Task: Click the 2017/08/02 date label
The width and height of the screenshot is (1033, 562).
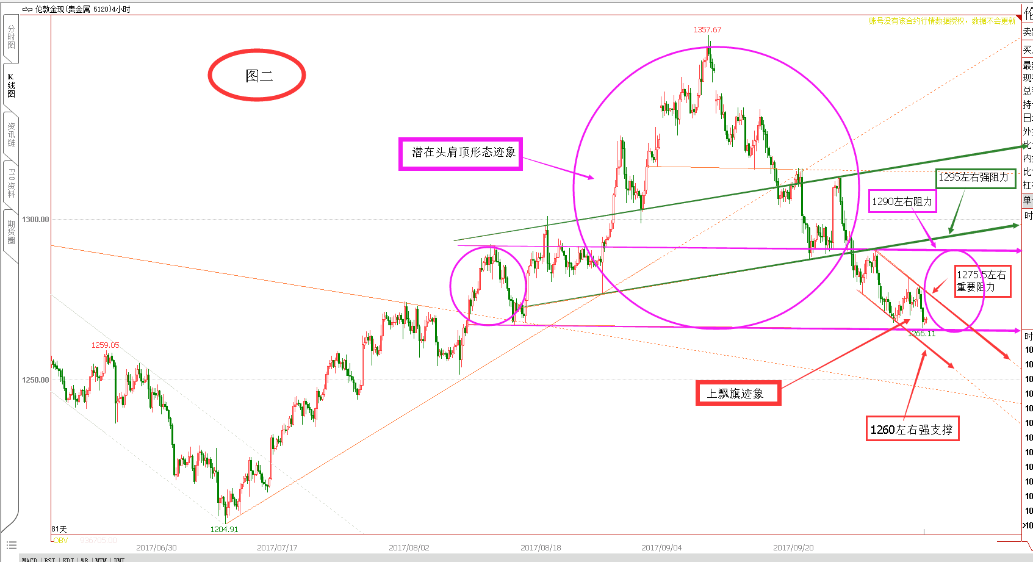Action: [409, 547]
